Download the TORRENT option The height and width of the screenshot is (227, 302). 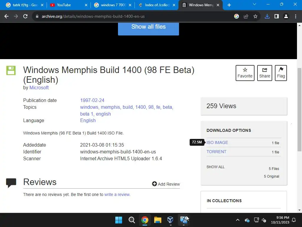point(216,152)
